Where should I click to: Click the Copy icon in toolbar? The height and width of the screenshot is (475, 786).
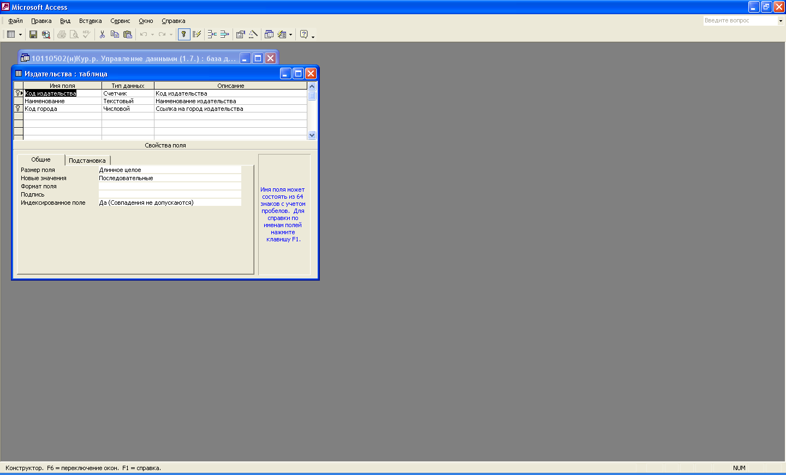point(115,34)
